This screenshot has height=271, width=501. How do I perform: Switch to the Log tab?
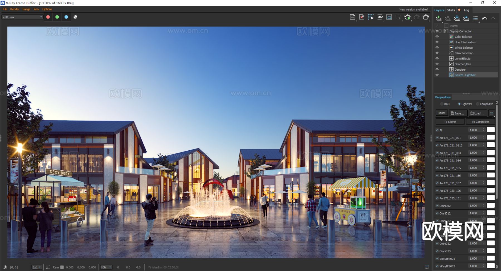466,10
